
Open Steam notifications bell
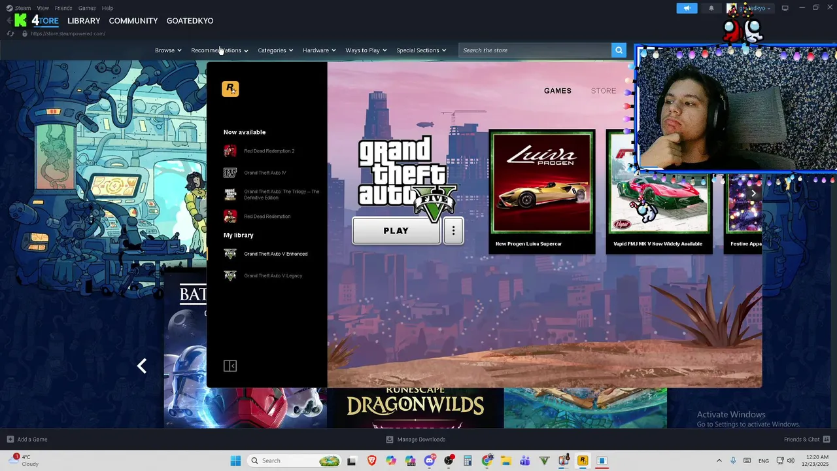tap(711, 9)
